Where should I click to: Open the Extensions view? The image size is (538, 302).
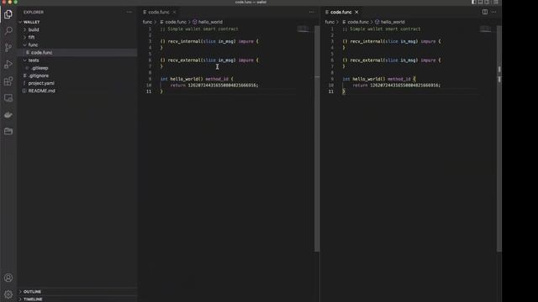pos(8,81)
